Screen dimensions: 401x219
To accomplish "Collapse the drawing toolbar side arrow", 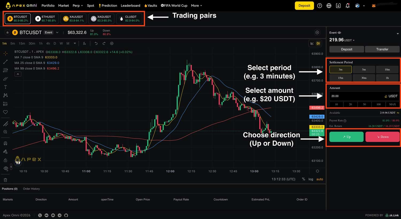I will [11, 167].
